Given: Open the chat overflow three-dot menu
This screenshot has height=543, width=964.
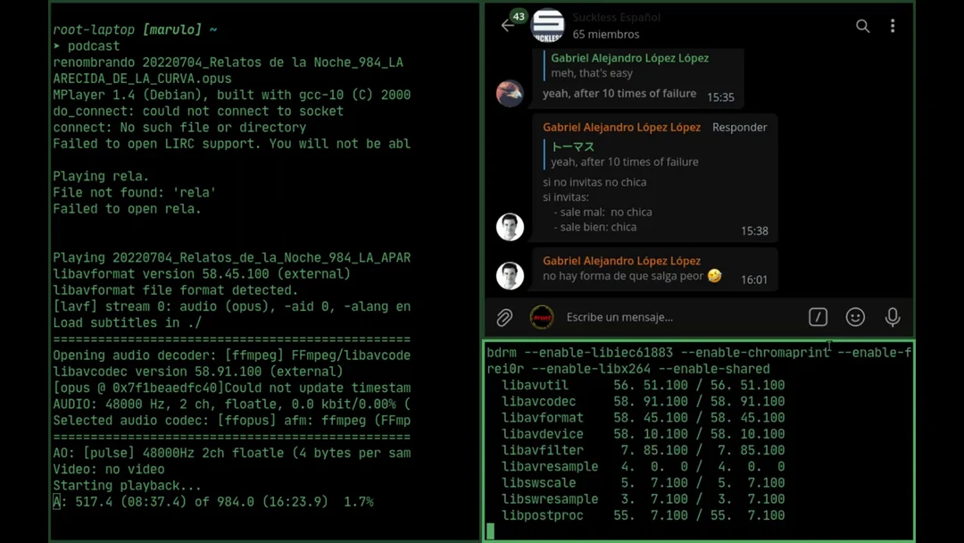Looking at the screenshot, I should pos(893,27).
